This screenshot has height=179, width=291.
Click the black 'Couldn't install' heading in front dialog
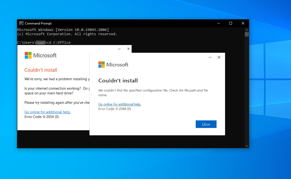[118, 80]
